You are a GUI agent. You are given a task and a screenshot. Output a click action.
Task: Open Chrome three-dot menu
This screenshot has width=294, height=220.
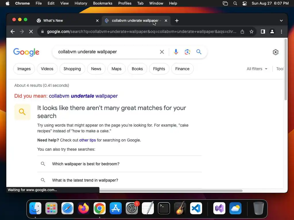tap(281, 32)
